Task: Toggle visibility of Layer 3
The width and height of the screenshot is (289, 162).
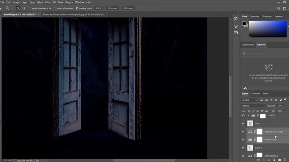Action: click(243, 148)
